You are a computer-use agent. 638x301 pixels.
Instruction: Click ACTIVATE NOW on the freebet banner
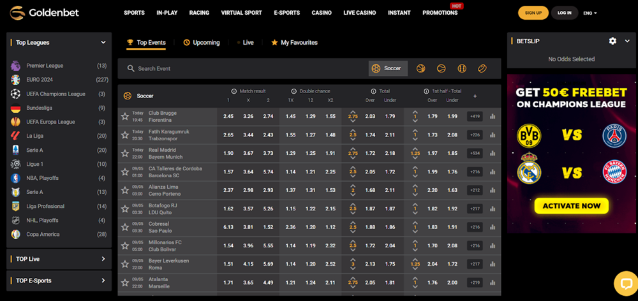[571, 206]
